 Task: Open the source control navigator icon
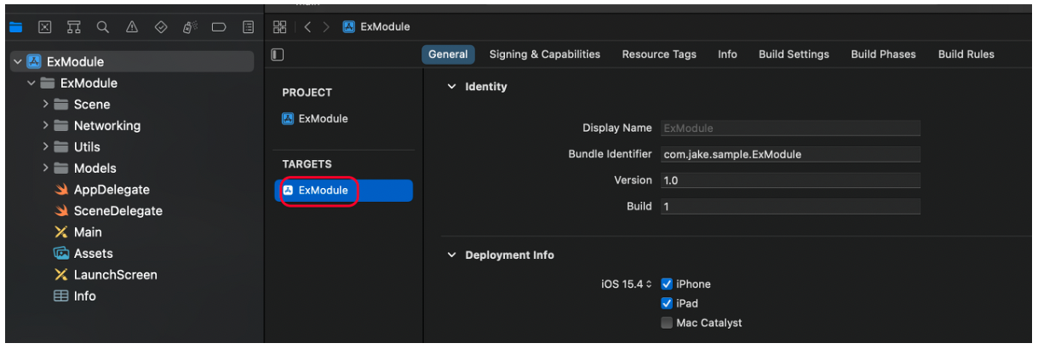coord(45,27)
